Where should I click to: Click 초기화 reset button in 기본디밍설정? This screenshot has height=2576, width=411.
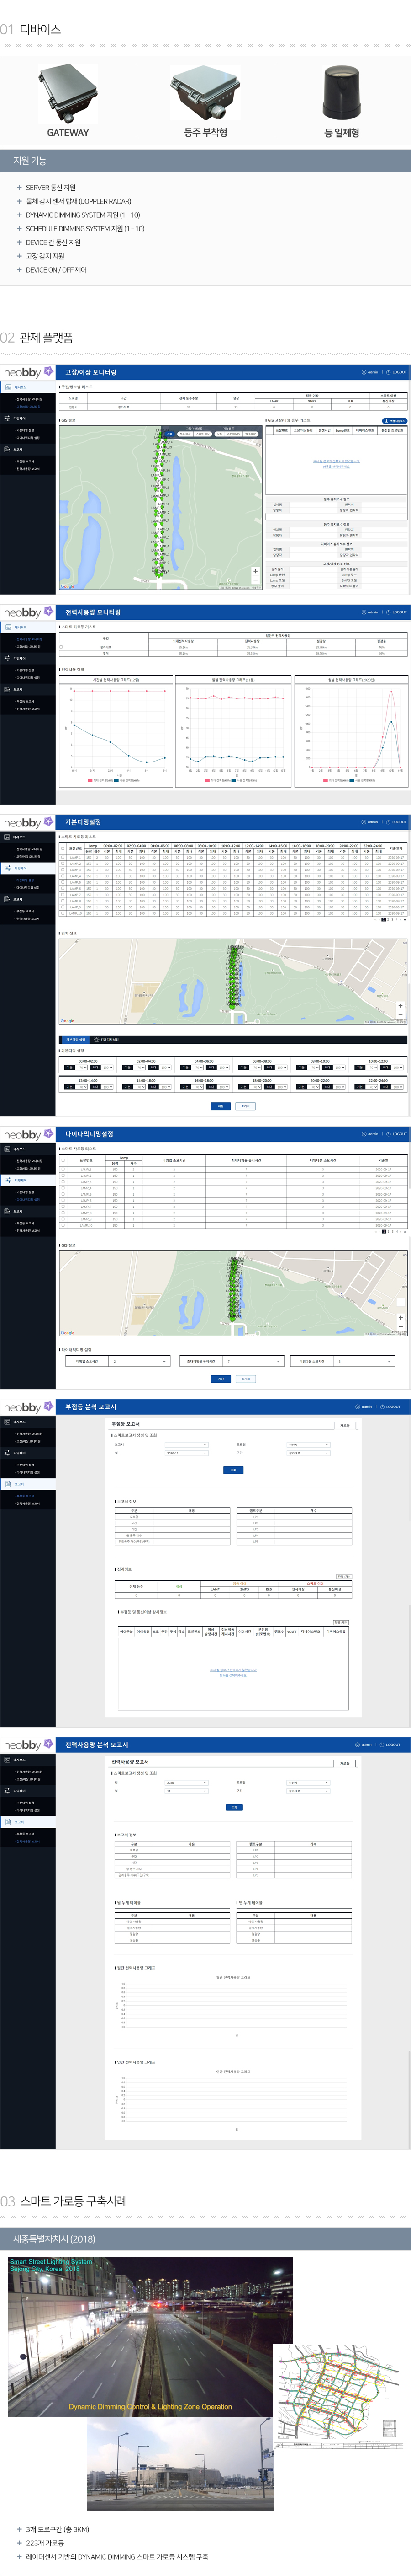pos(245,1106)
